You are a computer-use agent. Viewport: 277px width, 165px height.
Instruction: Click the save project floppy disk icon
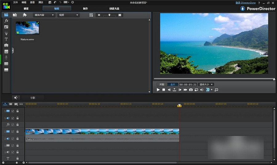coord(50,2)
